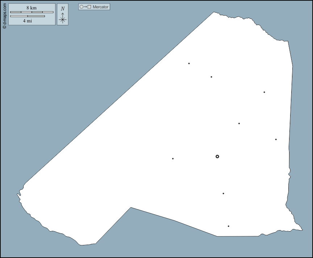Click the westernmost city dot
313x258 pixels.
(173, 158)
